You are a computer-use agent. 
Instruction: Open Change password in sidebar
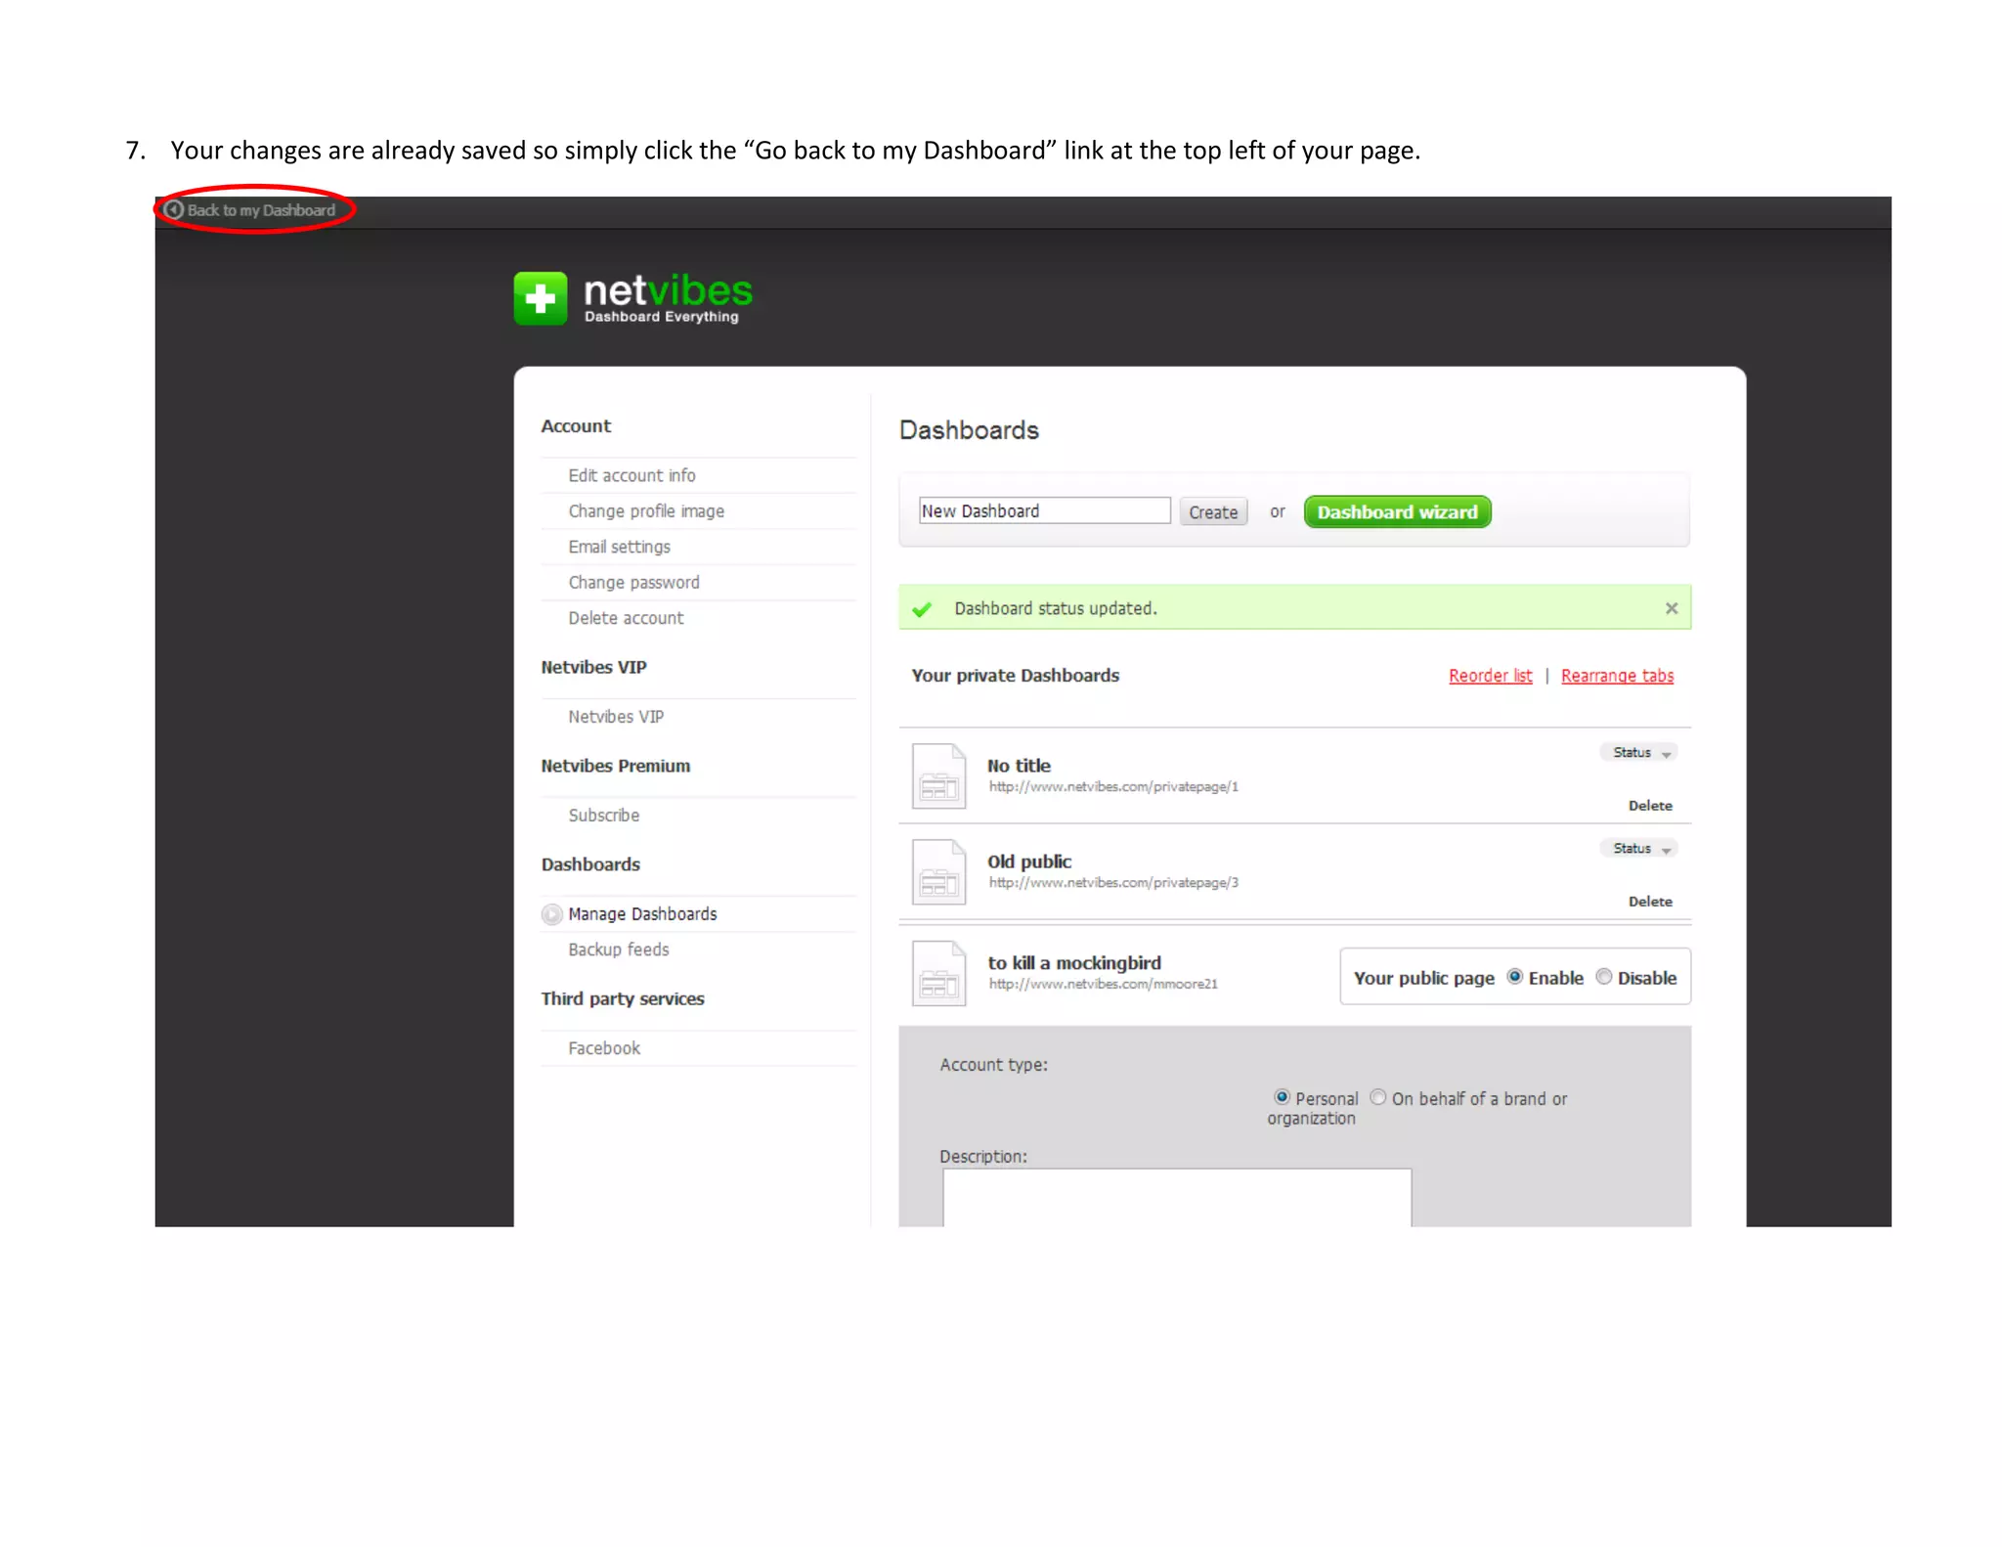[633, 583]
